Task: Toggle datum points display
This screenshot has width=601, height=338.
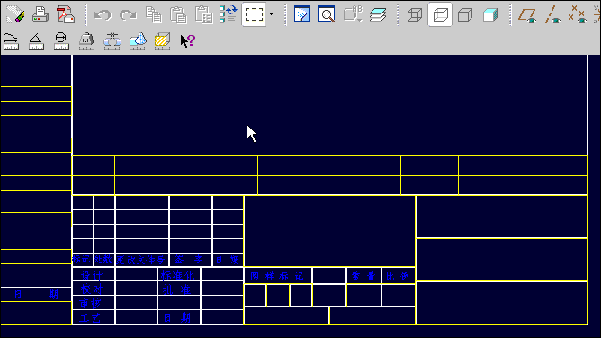Action: click(578, 15)
